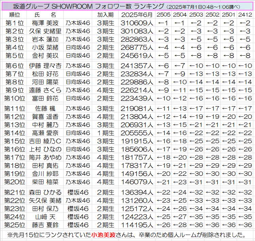The image size is (255, 241).
Task: Select the name cell 河田 陽菜
Action: (45, 82)
